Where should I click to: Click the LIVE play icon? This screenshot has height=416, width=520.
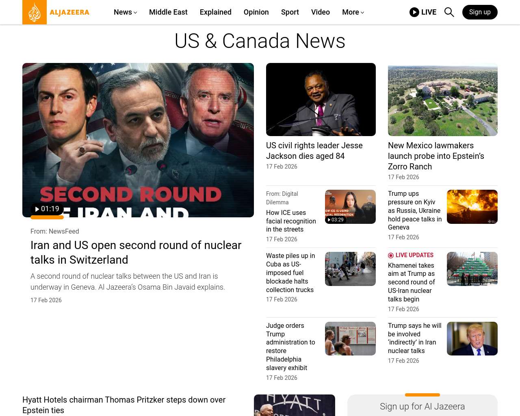[414, 12]
